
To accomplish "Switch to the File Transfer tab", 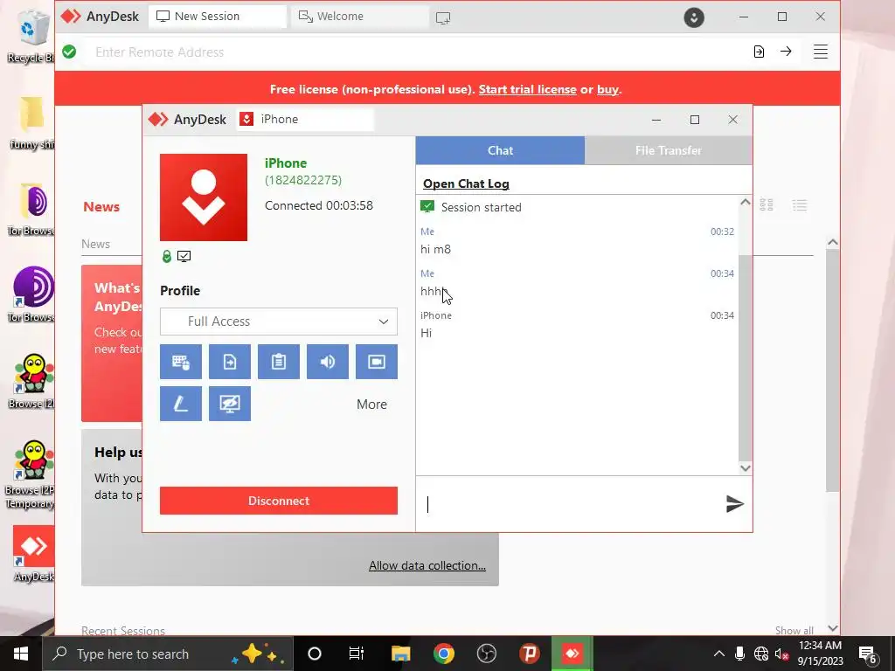I will pos(669,150).
